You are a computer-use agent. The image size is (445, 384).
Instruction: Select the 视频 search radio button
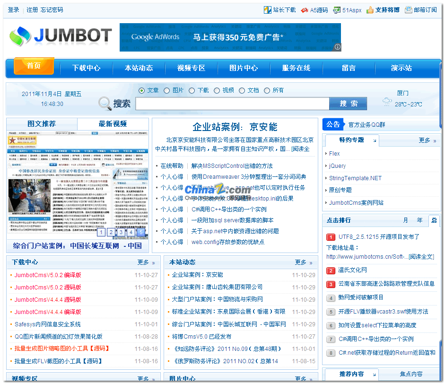point(217,90)
